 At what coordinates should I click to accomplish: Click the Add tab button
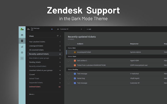[x=89, y=29]
